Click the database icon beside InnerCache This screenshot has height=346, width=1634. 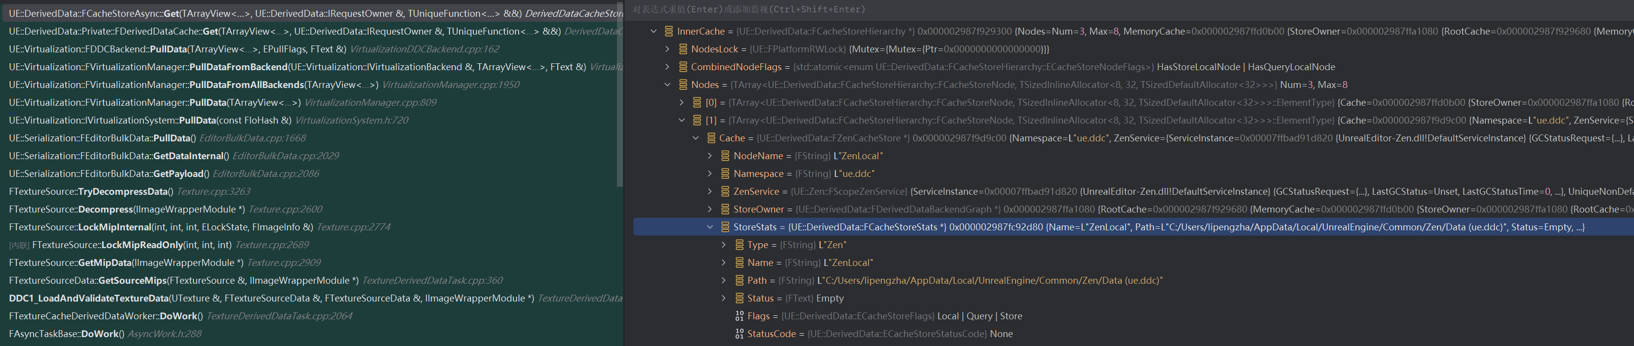coord(668,31)
